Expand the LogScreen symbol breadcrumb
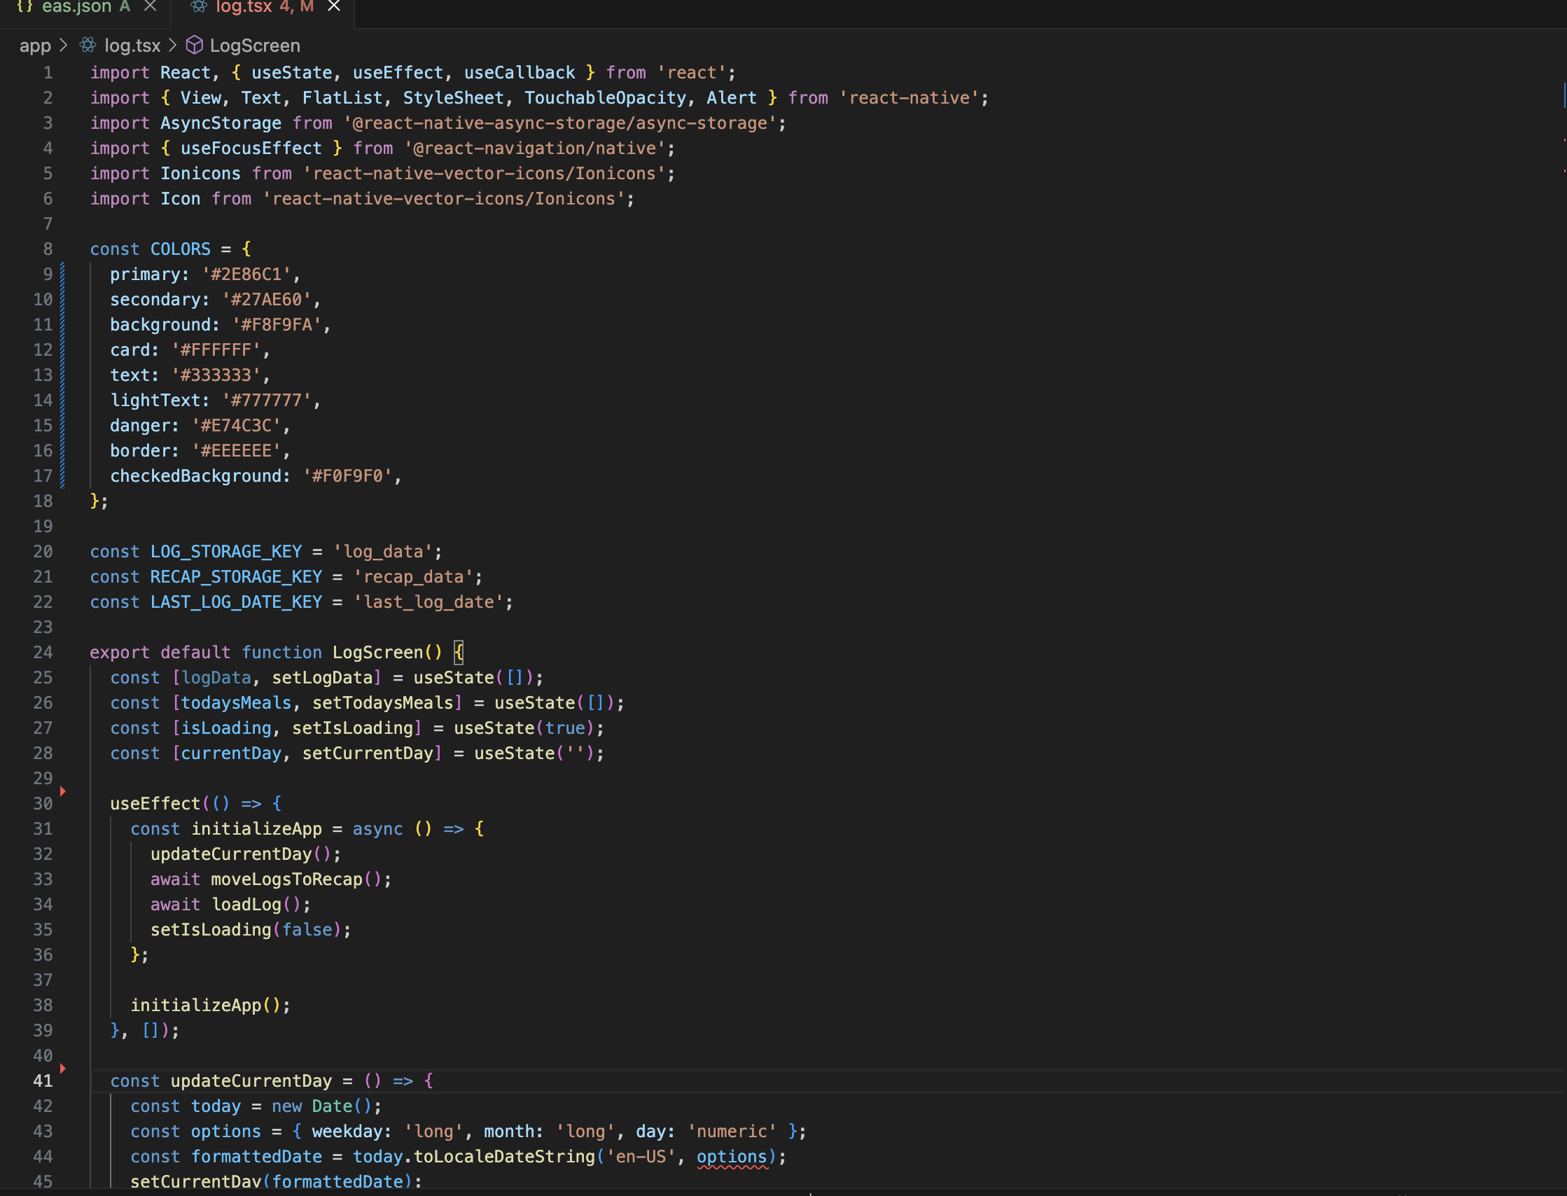Screen dimensions: 1567x1196 tap(255, 46)
